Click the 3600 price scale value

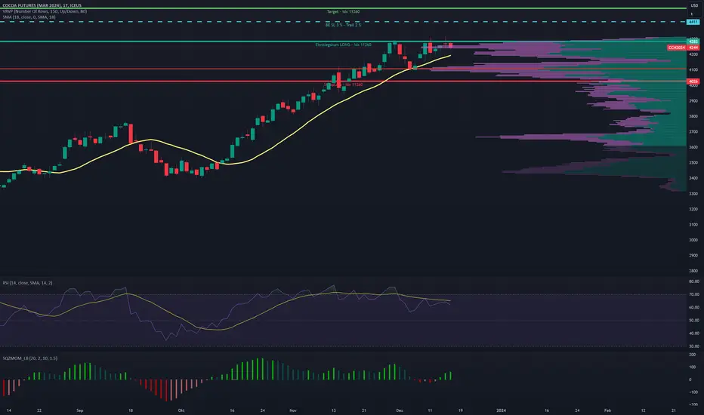[693, 147]
